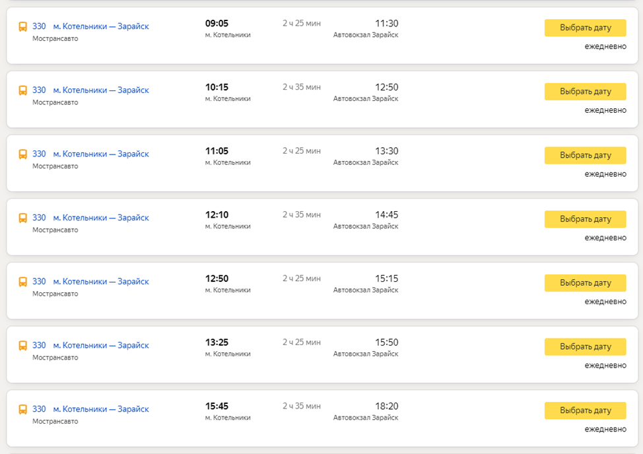Image resolution: width=643 pixels, height=454 pixels.
Task: Click the bus icon on the 10:15 trip
Action: (23, 91)
